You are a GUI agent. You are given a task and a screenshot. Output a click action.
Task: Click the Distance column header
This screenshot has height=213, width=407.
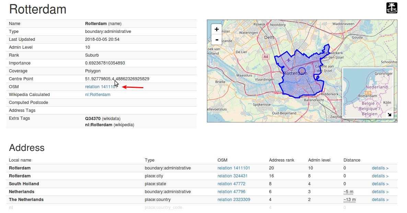tap(352, 160)
